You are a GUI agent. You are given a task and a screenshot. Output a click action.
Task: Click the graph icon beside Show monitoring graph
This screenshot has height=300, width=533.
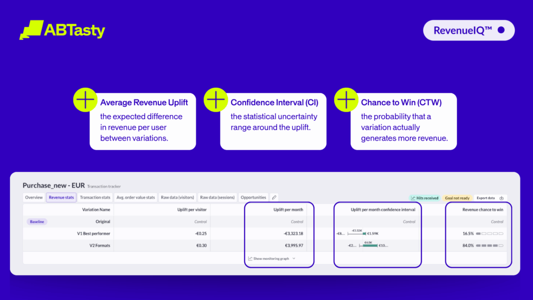click(x=250, y=258)
